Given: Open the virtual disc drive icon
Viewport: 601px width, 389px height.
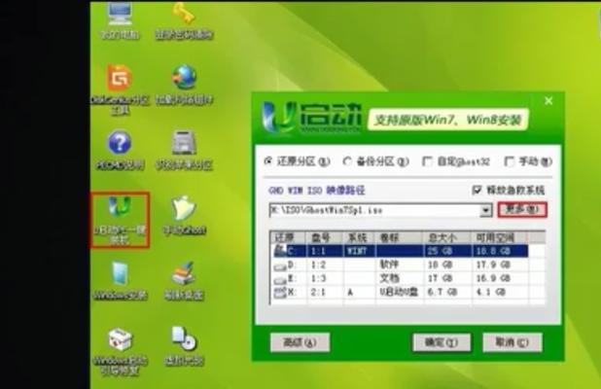Looking at the screenshot, I should [184, 345].
